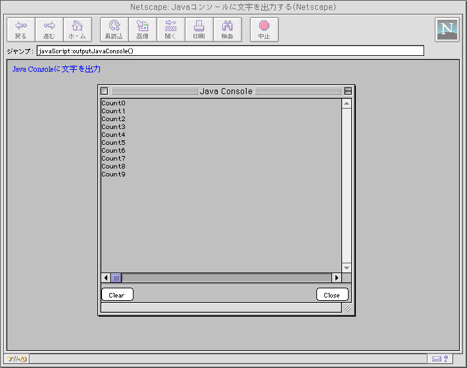Click the 'Count2' line in console
Screen dimensions: 467x368
point(114,119)
